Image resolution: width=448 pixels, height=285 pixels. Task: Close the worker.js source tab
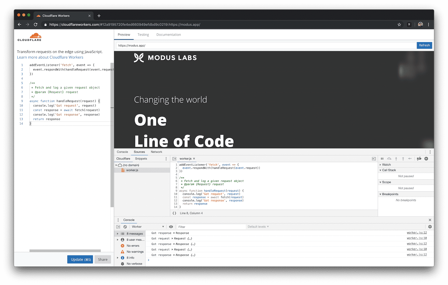[194, 158]
